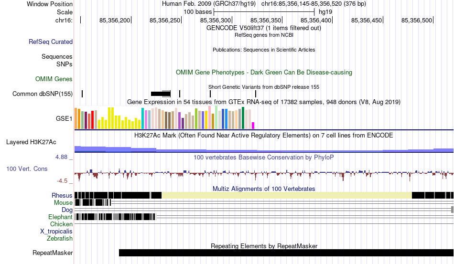The width and height of the screenshot is (454, 264).
Task: Click the bright red GTEx expression bar
Action: [92, 120]
